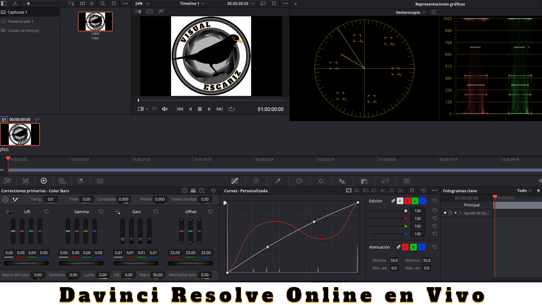Open the Vectorscopio scope type dropdown
Screen dimensions: 542x305
click(410, 12)
